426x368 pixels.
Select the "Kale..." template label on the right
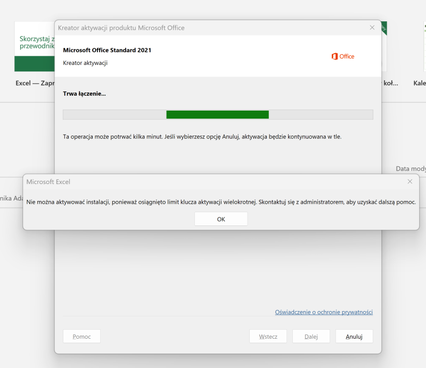419,83
